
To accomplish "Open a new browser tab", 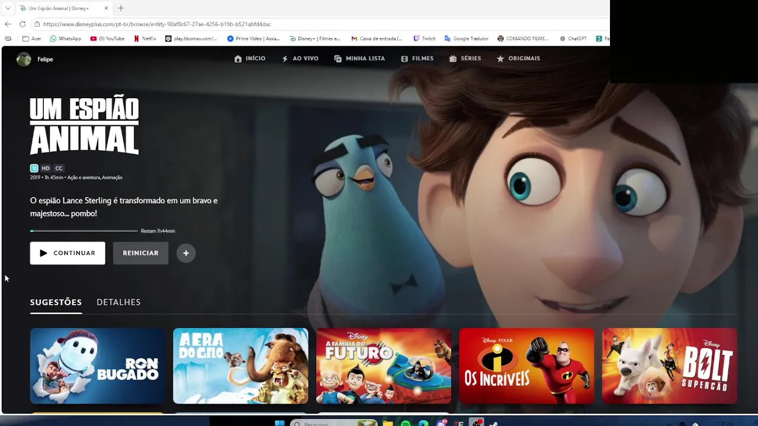I will click(x=121, y=8).
